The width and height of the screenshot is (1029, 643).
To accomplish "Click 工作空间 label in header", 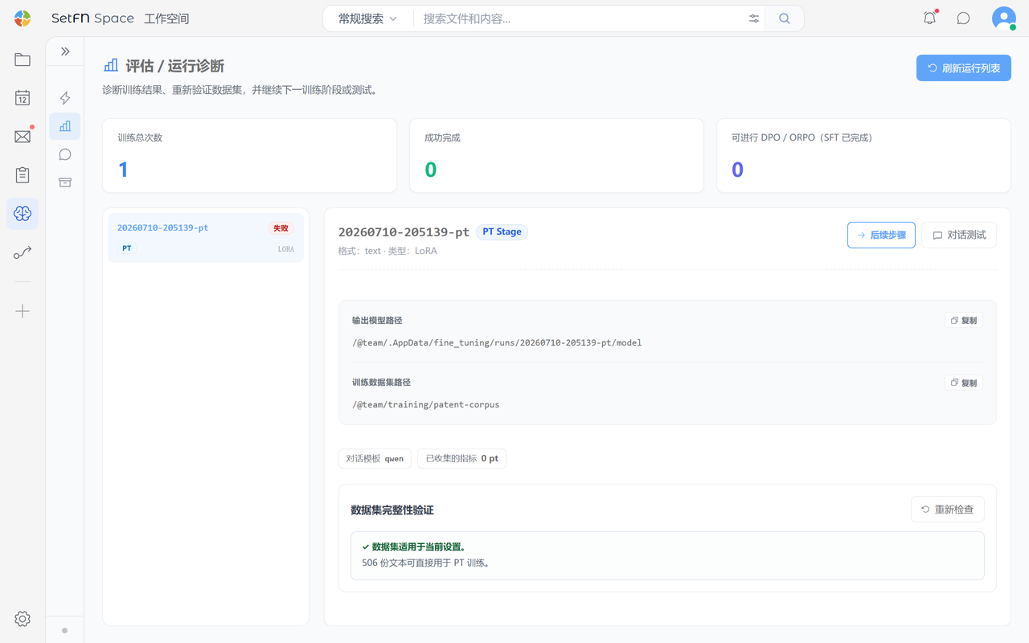I will point(166,18).
